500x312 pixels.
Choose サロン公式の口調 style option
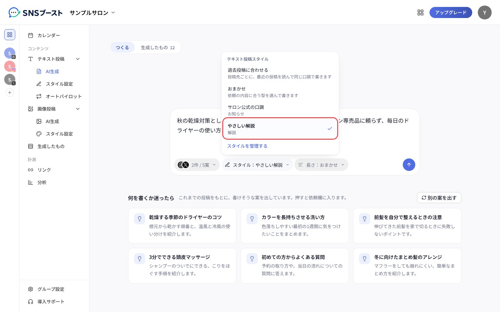280,110
